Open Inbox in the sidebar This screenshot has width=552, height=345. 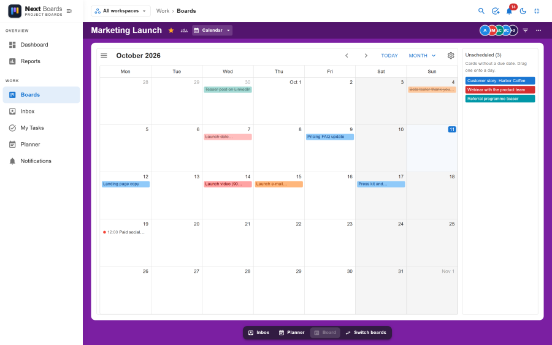(x=41, y=112)
